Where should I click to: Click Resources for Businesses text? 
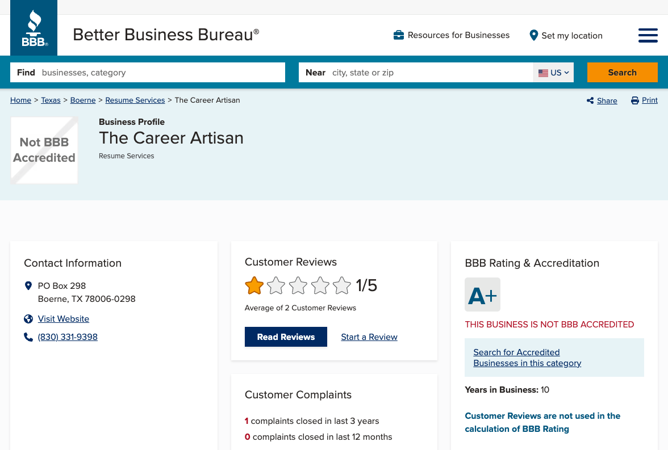[x=458, y=35]
